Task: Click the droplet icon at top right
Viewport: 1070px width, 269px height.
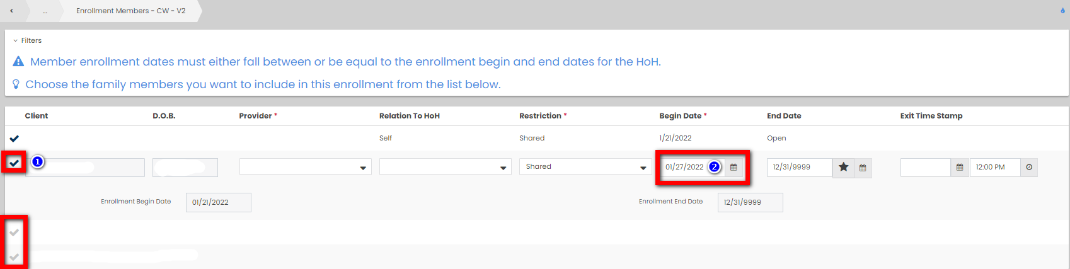Action: [1062, 11]
